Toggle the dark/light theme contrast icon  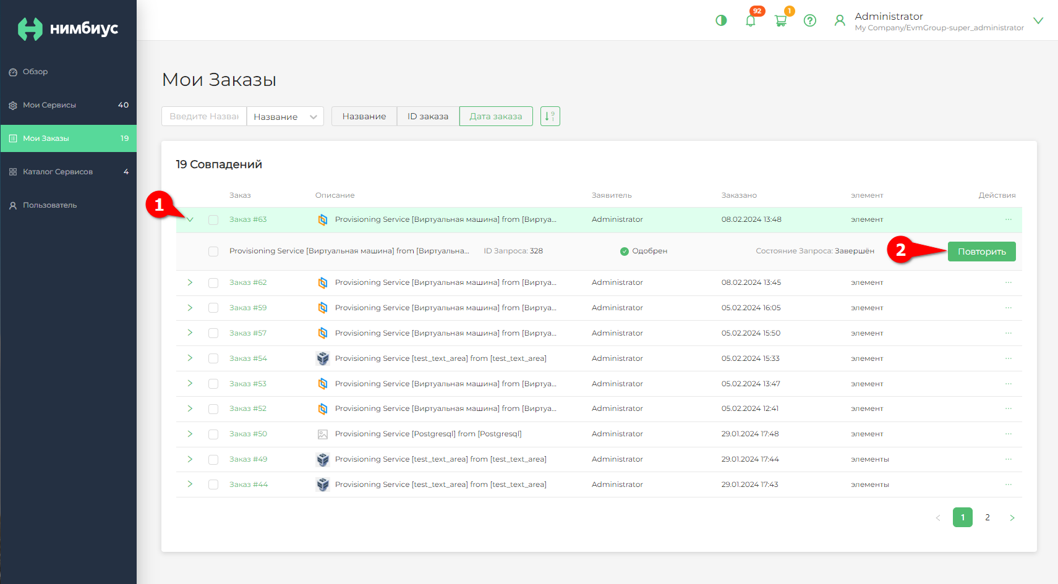(x=721, y=20)
